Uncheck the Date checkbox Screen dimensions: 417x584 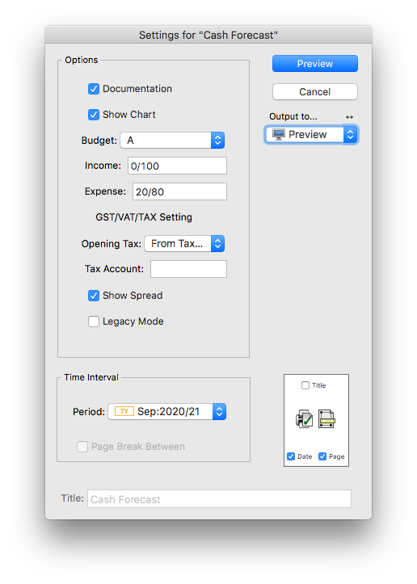[291, 456]
